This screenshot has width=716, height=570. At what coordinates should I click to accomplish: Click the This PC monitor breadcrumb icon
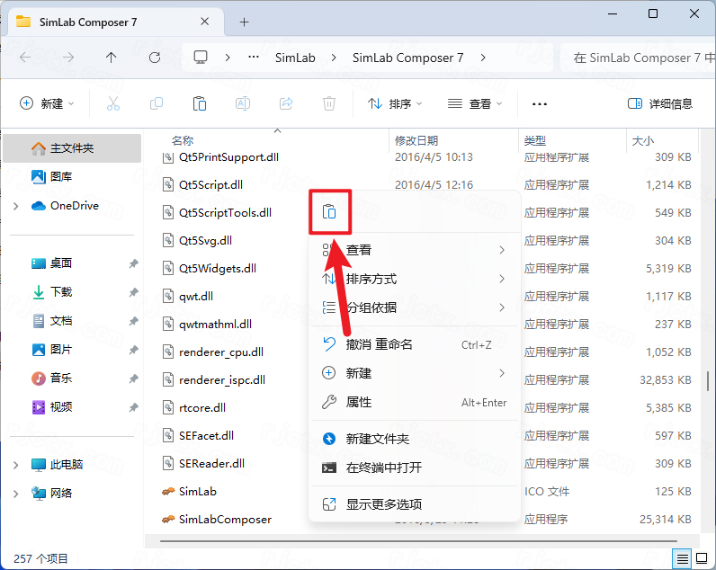(x=201, y=58)
